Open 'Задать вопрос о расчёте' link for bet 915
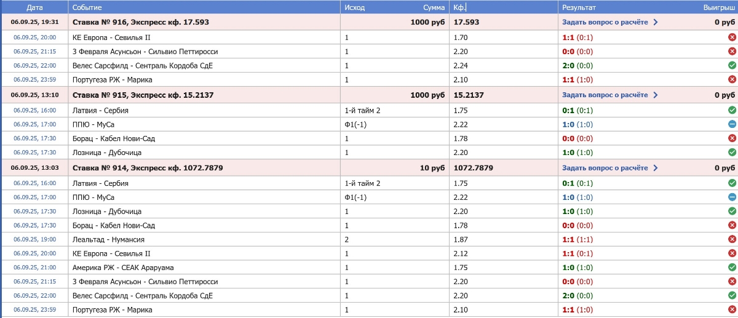738x318 pixels. pos(605,95)
